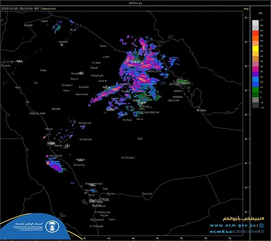Pick the green swatch in the dBZ legend
This screenshot has height=241, width=271.
tap(255, 89)
